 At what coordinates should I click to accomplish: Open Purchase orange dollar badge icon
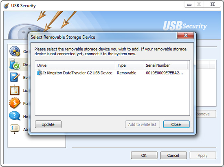coord(15,103)
